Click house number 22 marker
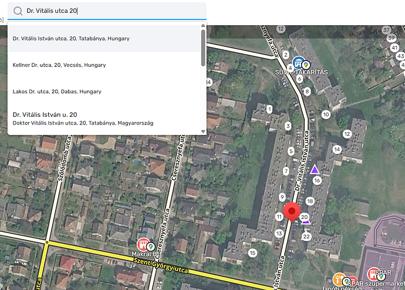The height and width of the screenshot is (290, 405). pyautogui.click(x=306, y=237)
